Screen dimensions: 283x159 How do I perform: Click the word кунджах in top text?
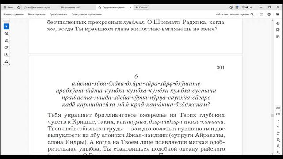[x=134, y=22]
